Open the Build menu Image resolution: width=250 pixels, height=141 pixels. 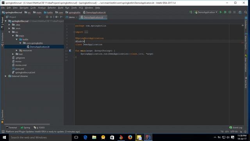pos(61,8)
